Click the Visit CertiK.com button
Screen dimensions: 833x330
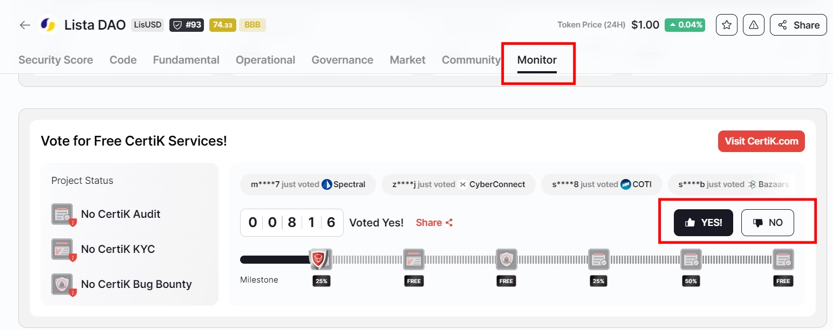coord(761,141)
